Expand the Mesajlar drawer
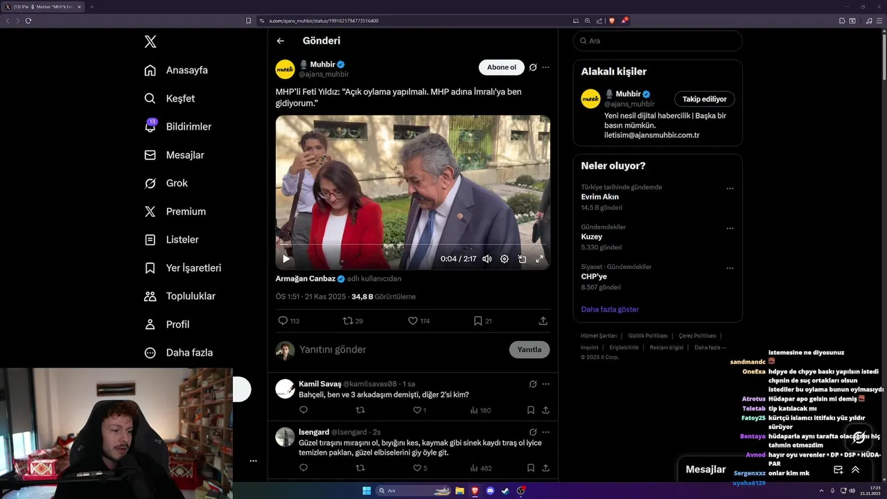 coord(855,469)
